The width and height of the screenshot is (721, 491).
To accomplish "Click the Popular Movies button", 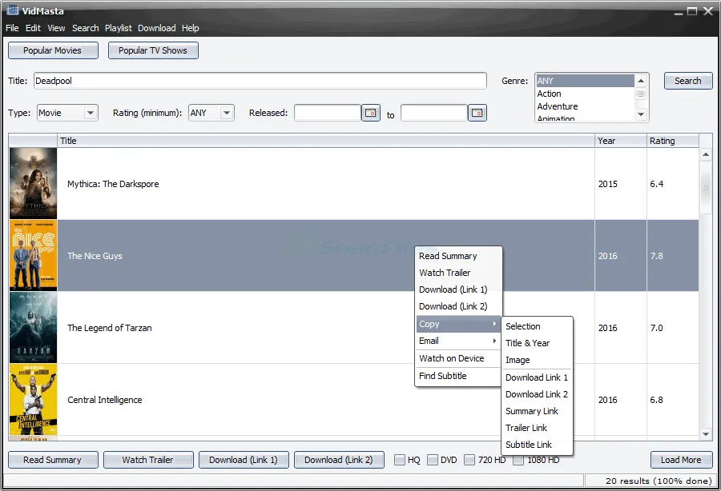I will [x=53, y=50].
